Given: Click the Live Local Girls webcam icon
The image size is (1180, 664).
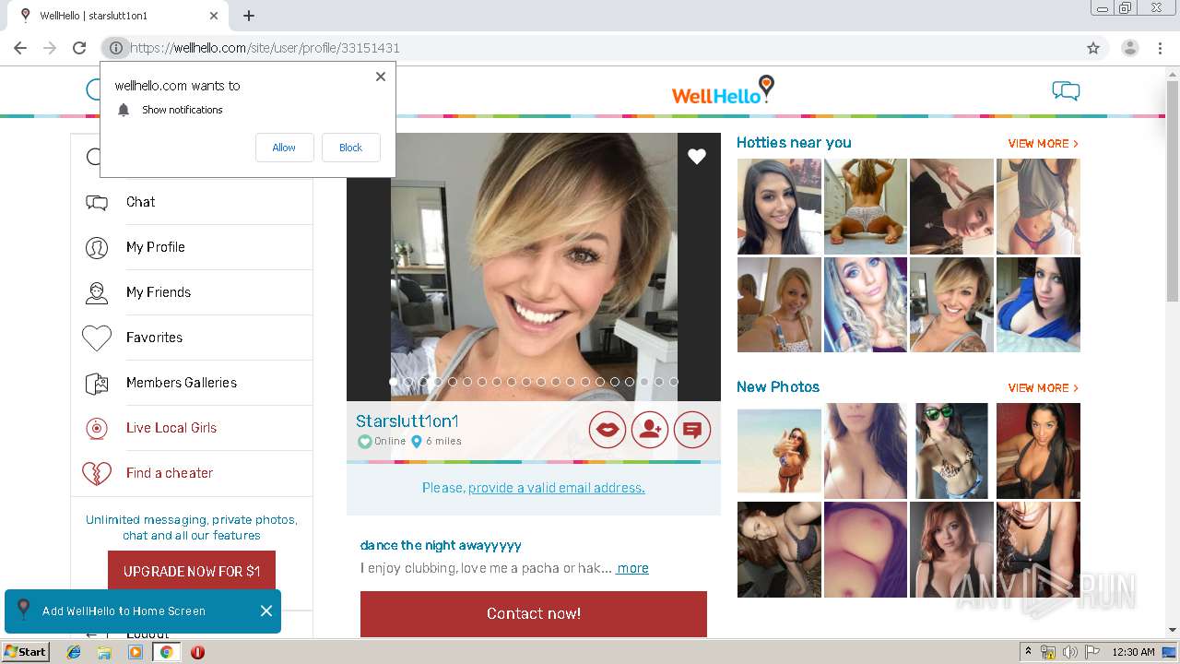Looking at the screenshot, I should click(x=97, y=429).
